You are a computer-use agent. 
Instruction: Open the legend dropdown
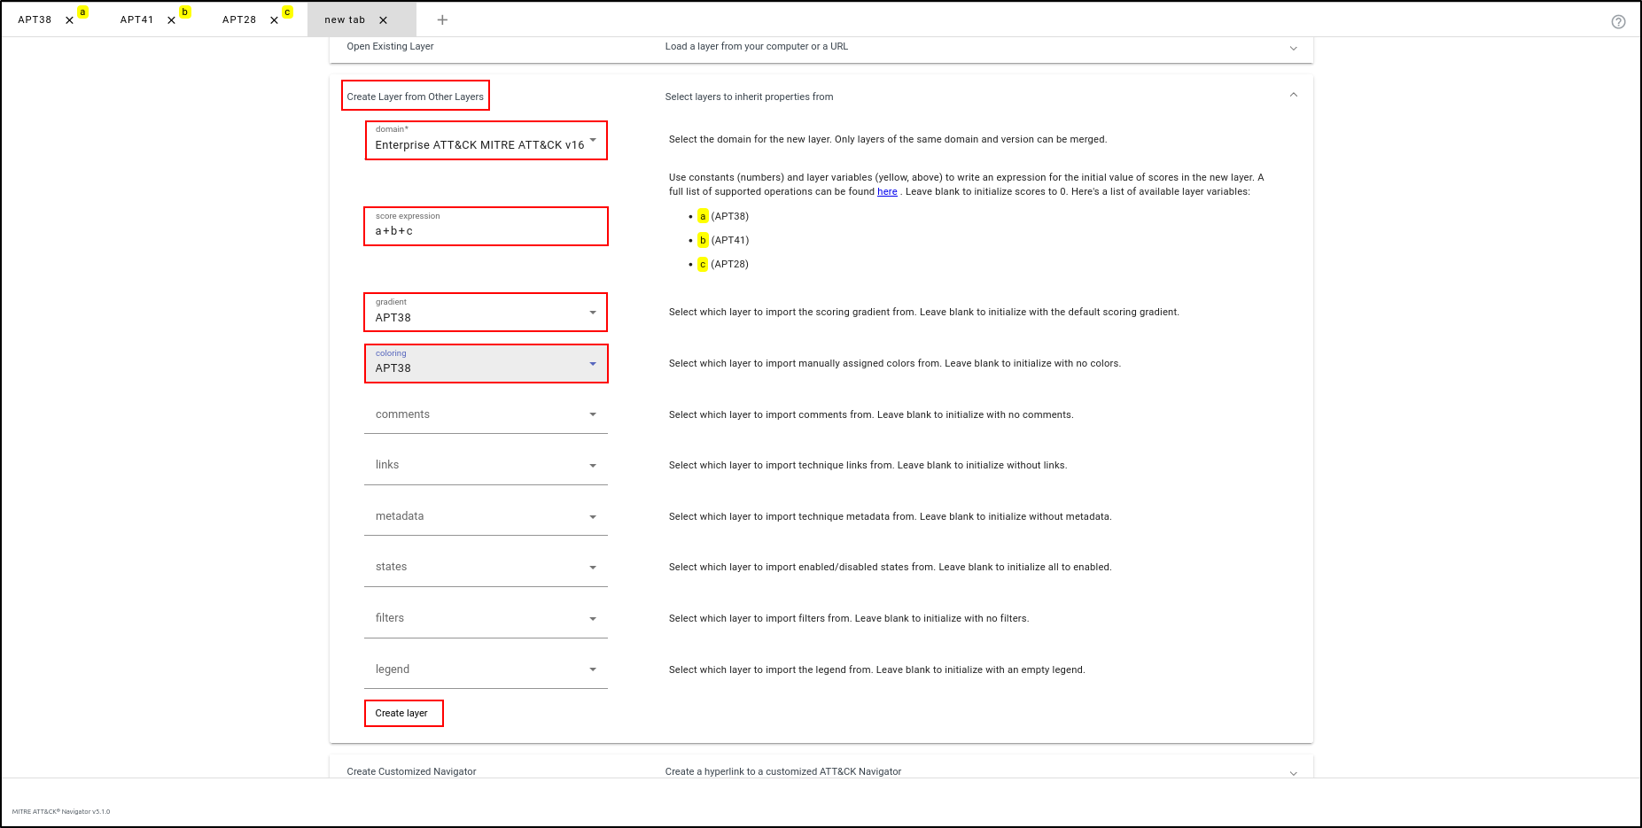(x=486, y=669)
